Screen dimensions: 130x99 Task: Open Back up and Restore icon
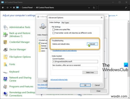coord(5,35)
